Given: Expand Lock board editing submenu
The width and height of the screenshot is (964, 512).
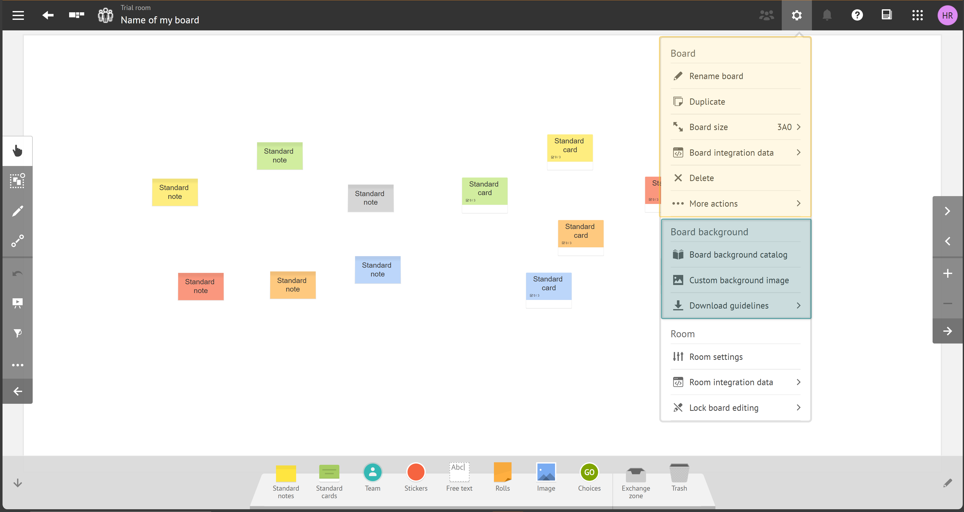Looking at the screenshot, I should click(736, 408).
